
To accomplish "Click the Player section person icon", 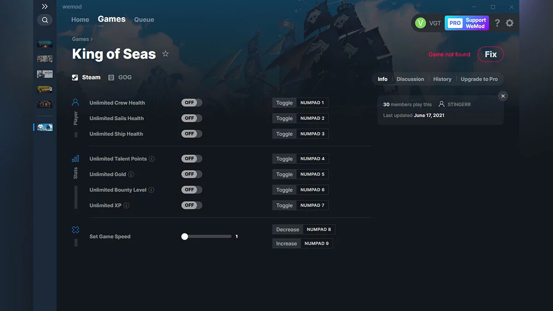I will [75, 102].
